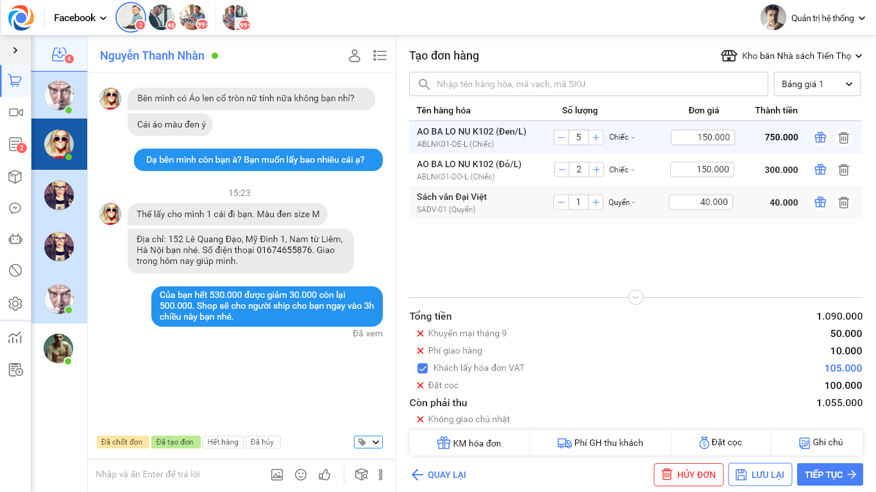Attach an image in the chat box
The width and height of the screenshot is (876, 492).
tap(277, 475)
